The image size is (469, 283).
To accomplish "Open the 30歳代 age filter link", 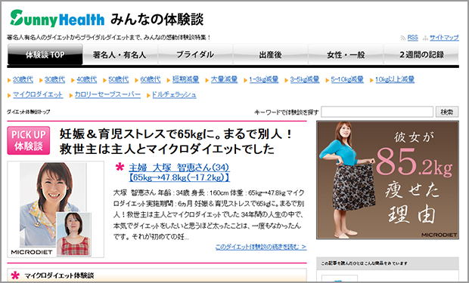I will 54,79.
